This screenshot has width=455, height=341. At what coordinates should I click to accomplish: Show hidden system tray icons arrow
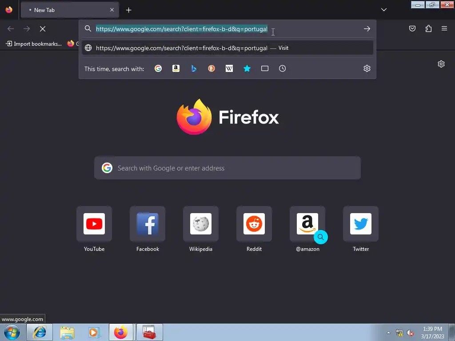pyautogui.click(x=388, y=333)
